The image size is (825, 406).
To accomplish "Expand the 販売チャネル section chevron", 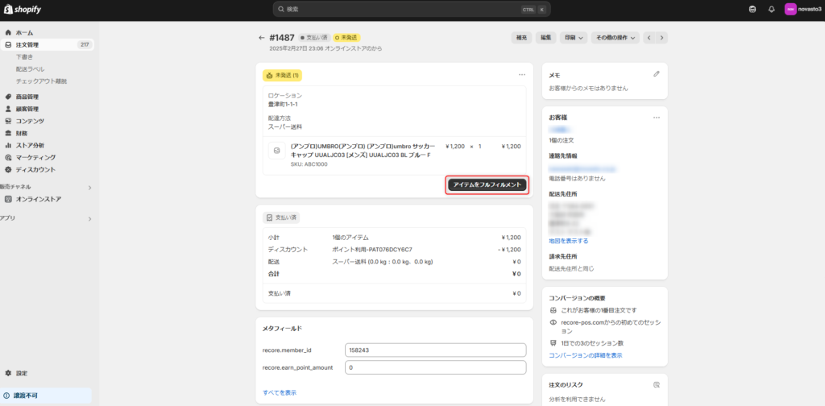I will pyautogui.click(x=89, y=187).
